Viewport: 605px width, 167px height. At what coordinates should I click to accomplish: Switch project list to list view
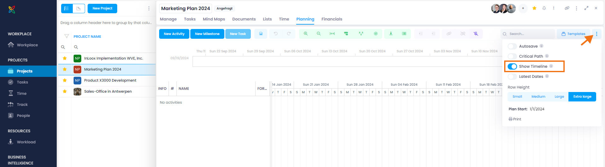click(66, 9)
